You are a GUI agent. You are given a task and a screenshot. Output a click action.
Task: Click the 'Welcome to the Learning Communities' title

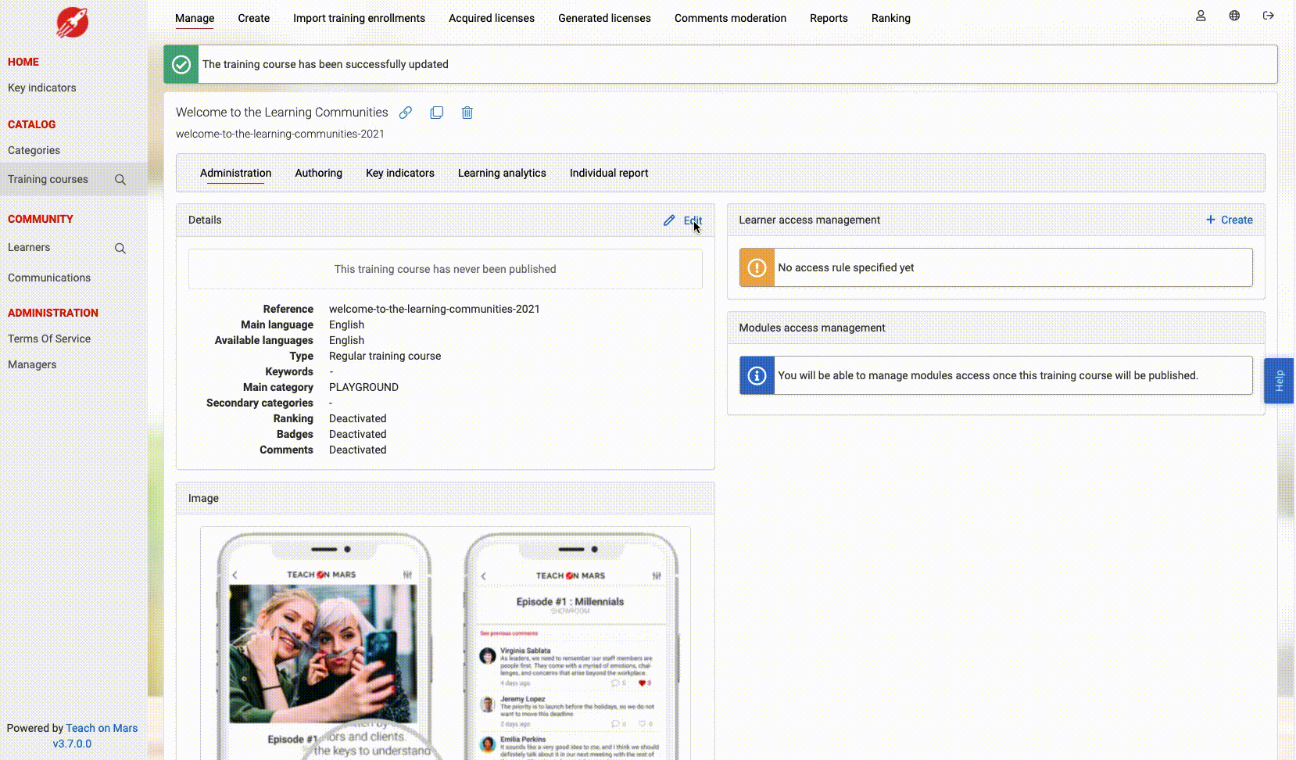(282, 113)
